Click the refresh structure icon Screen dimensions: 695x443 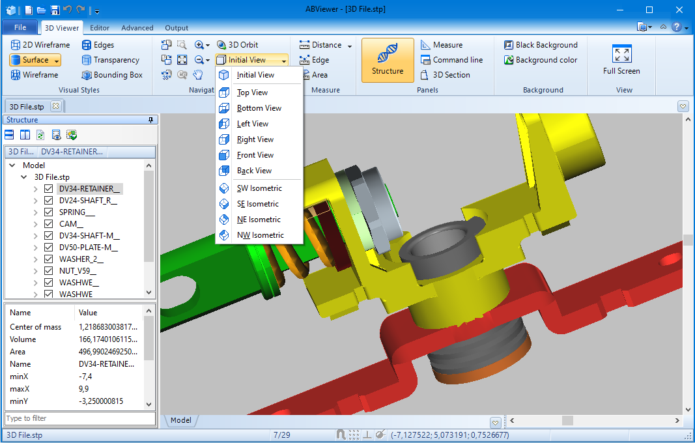tap(40, 135)
